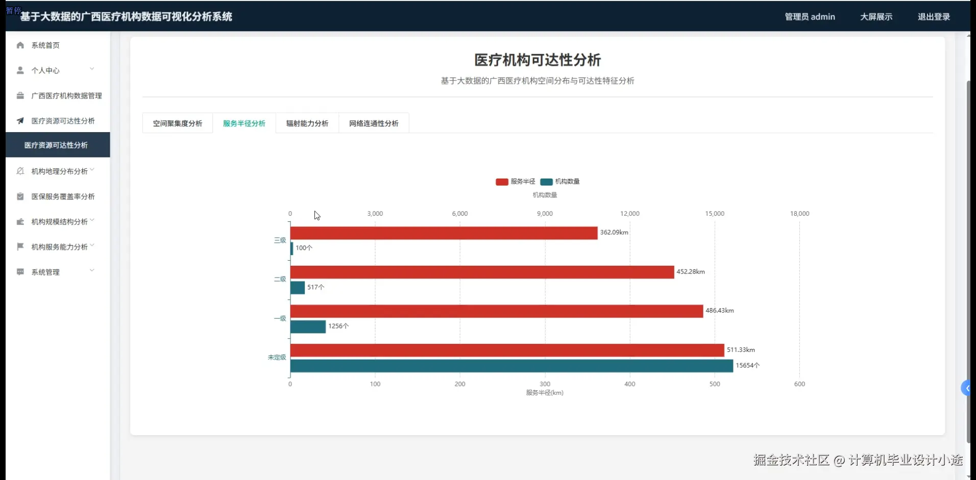Click the icon beside 机构规模结构分析

coord(20,221)
